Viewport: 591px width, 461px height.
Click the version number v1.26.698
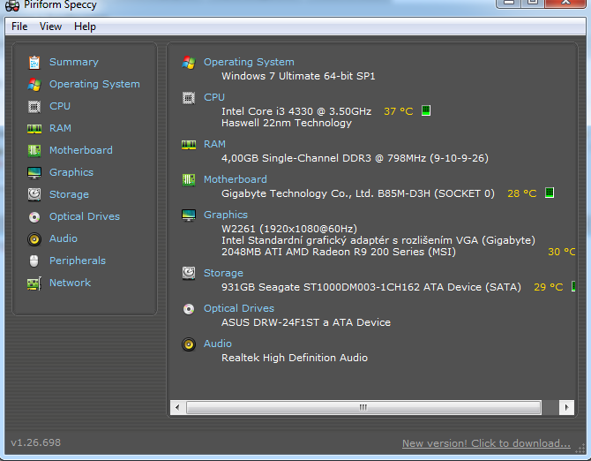[36, 442]
